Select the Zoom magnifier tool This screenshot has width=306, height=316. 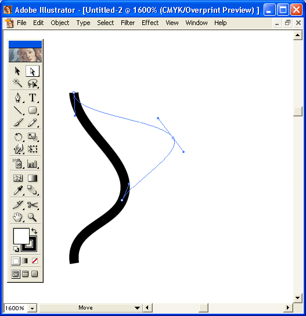click(x=32, y=217)
